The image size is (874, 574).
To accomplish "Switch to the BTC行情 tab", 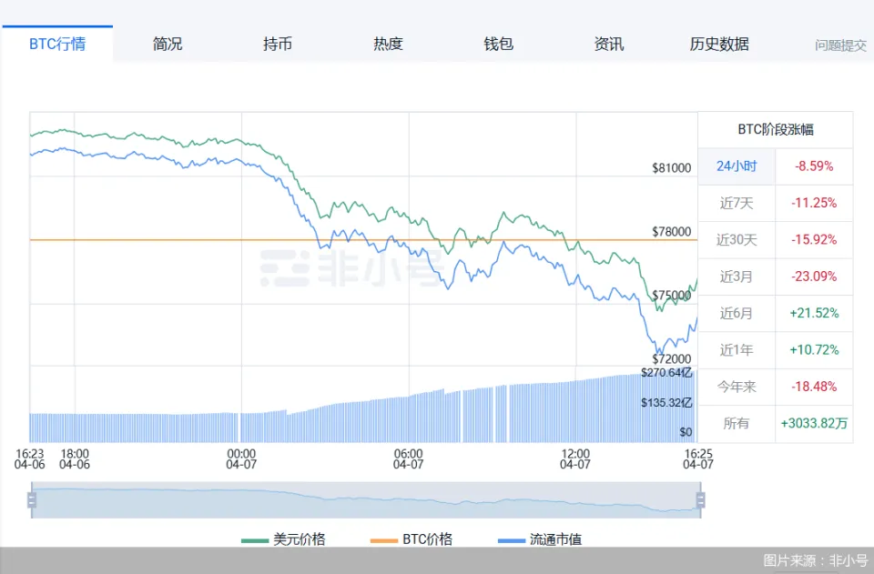I will [57, 44].
